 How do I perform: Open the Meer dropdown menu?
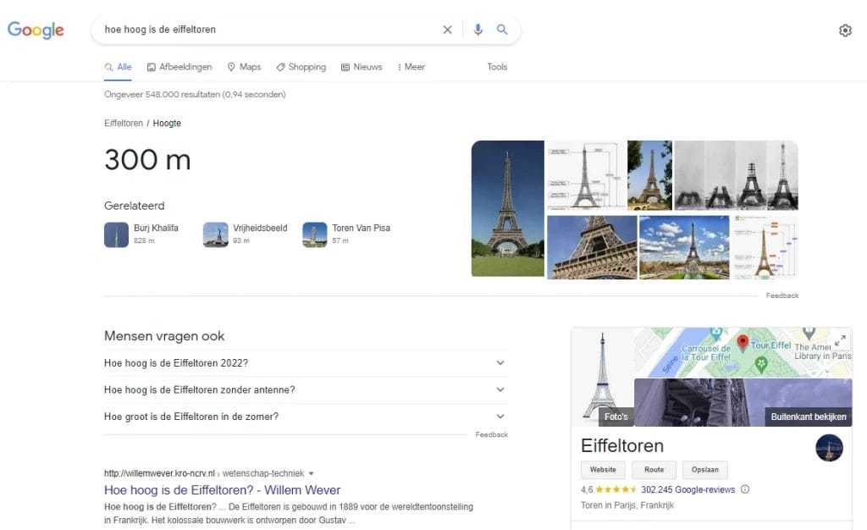411,67
